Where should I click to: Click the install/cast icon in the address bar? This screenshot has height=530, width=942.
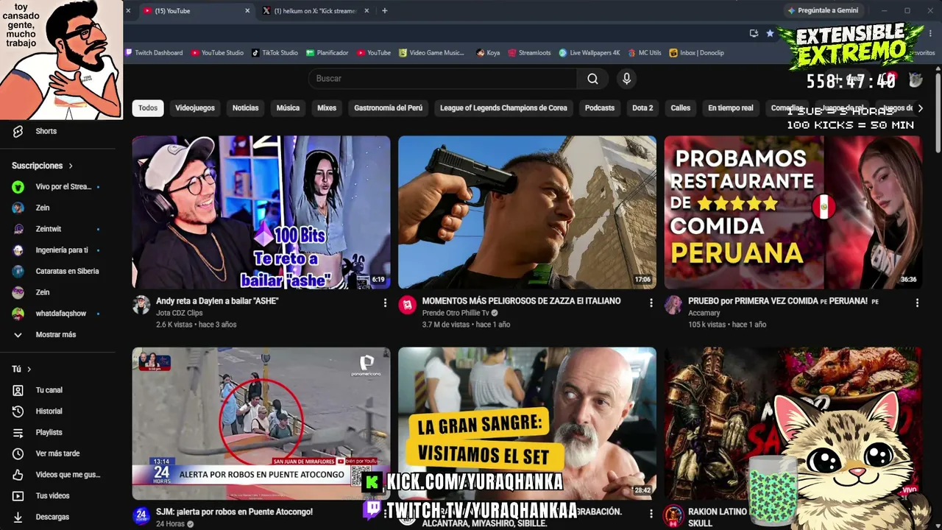point(754,33)
